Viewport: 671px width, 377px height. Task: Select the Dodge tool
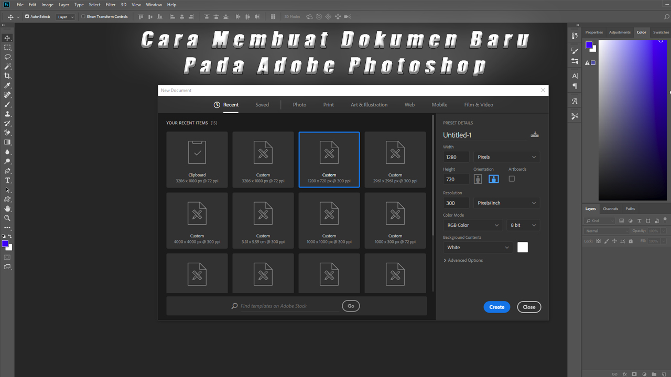[7, 161]
